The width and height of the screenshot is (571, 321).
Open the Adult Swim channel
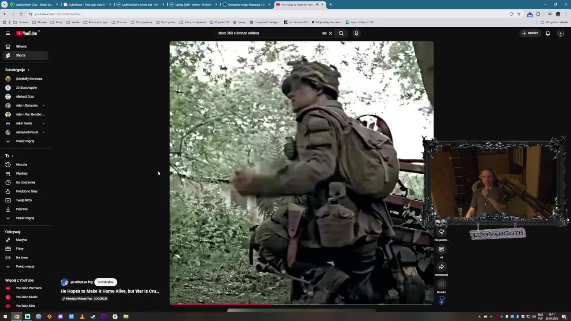[25, 123]
